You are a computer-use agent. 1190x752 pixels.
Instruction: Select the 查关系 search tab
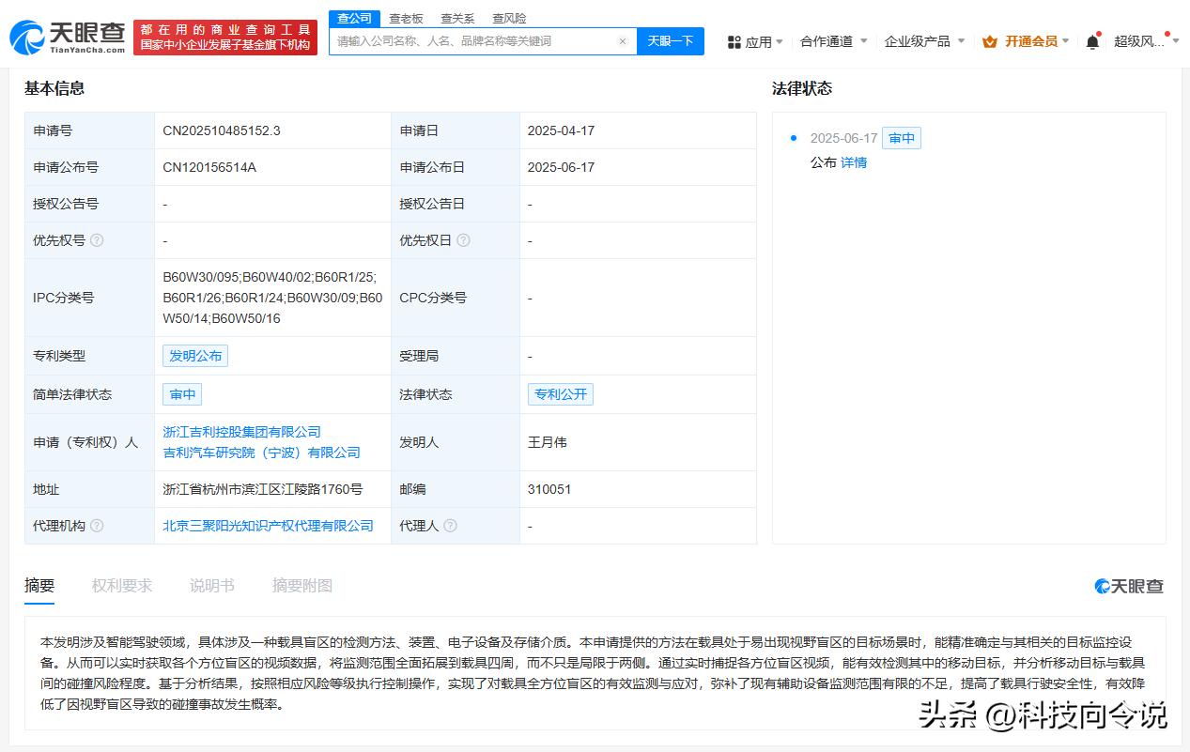coord(457,18)
